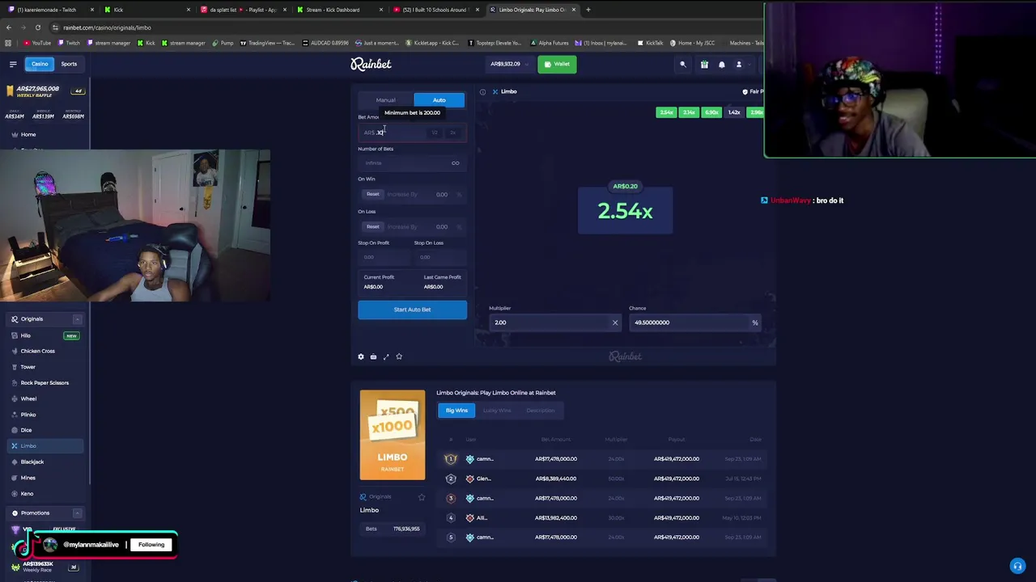Open Plinko game in sidebar
Viewport: 1036px width, 582px height.
tap(28, 414)
